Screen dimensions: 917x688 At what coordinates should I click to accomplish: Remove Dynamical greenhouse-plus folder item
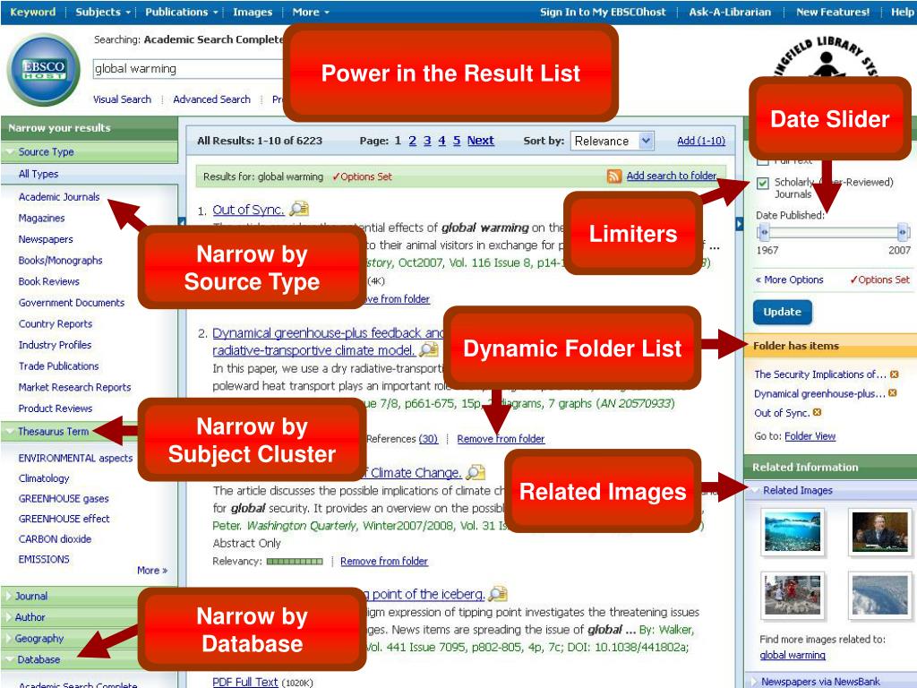coord(893,393)
